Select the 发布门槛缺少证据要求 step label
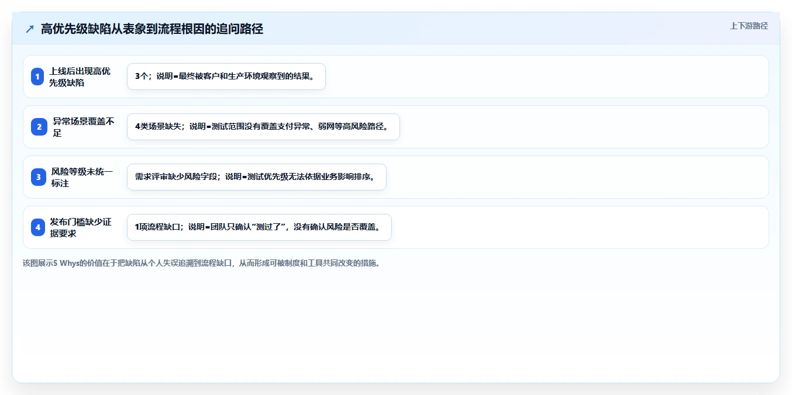Viewport: 792px width, 395px height. click(x=81, y=227)
